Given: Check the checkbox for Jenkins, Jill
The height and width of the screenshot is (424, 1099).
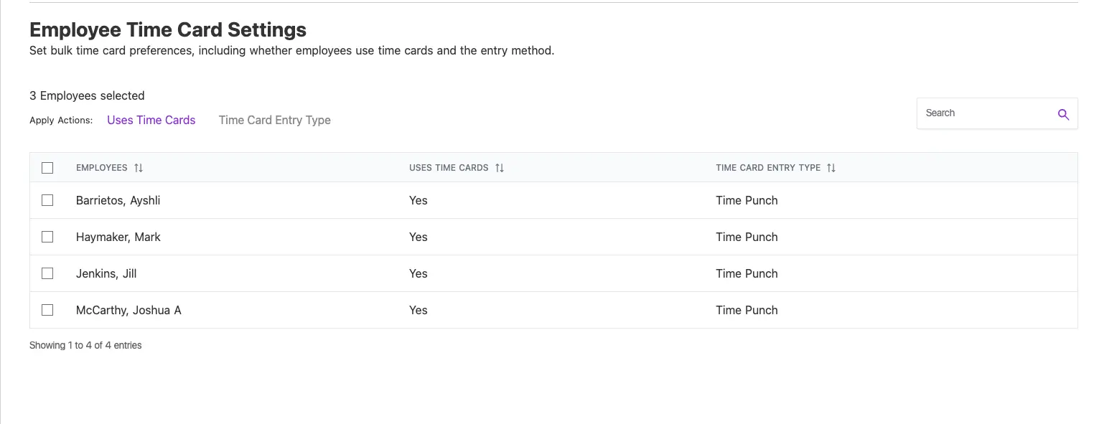Looking at the screenshot, I should point(47,273).
